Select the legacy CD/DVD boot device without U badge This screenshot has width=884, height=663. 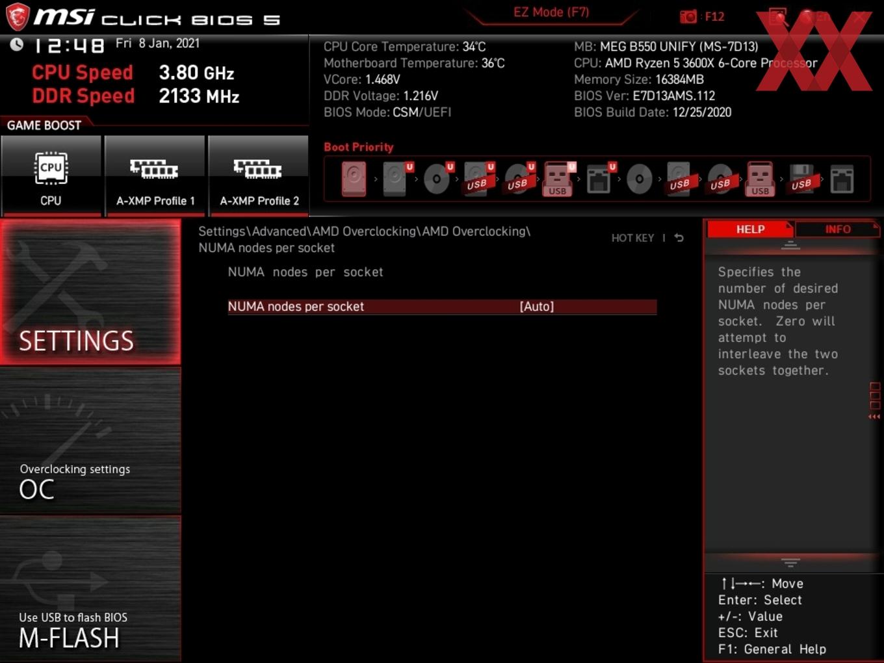click(x=640, y=179)
